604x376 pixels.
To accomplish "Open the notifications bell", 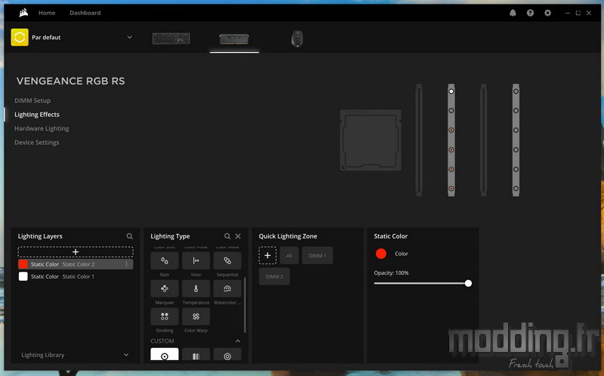I will [x=513, y=13].
